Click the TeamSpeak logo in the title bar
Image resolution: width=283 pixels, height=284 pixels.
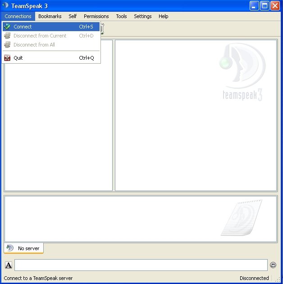[5, 5]
